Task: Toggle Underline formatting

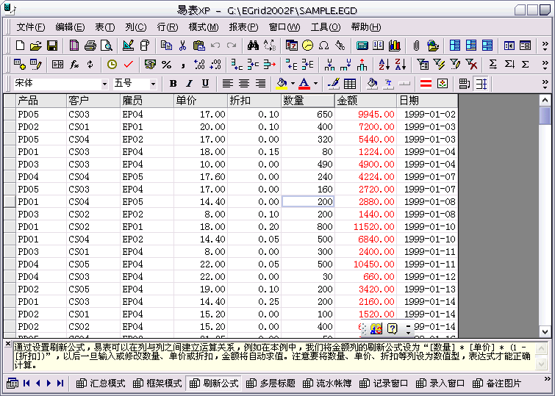Action: 205,84
